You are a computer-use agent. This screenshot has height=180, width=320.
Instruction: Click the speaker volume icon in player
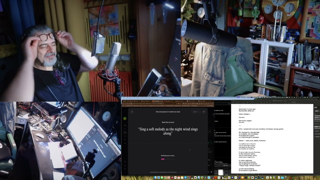coord(208,172)
